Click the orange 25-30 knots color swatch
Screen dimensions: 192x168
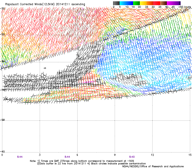pyautogui.click(x=150, y=3)
